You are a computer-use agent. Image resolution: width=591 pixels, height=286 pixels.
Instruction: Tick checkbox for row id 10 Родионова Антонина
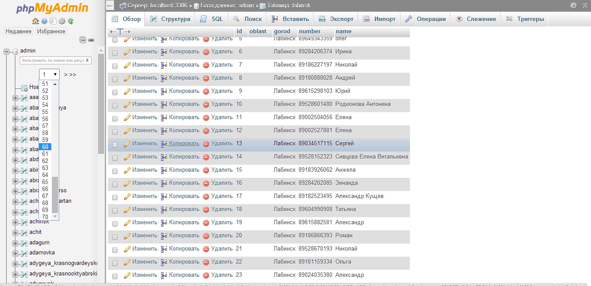pyautogui.click(x=115, y=106)
